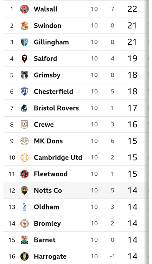Select the Cambridge Utd team name
152x264 pixels.
(58, 158)
